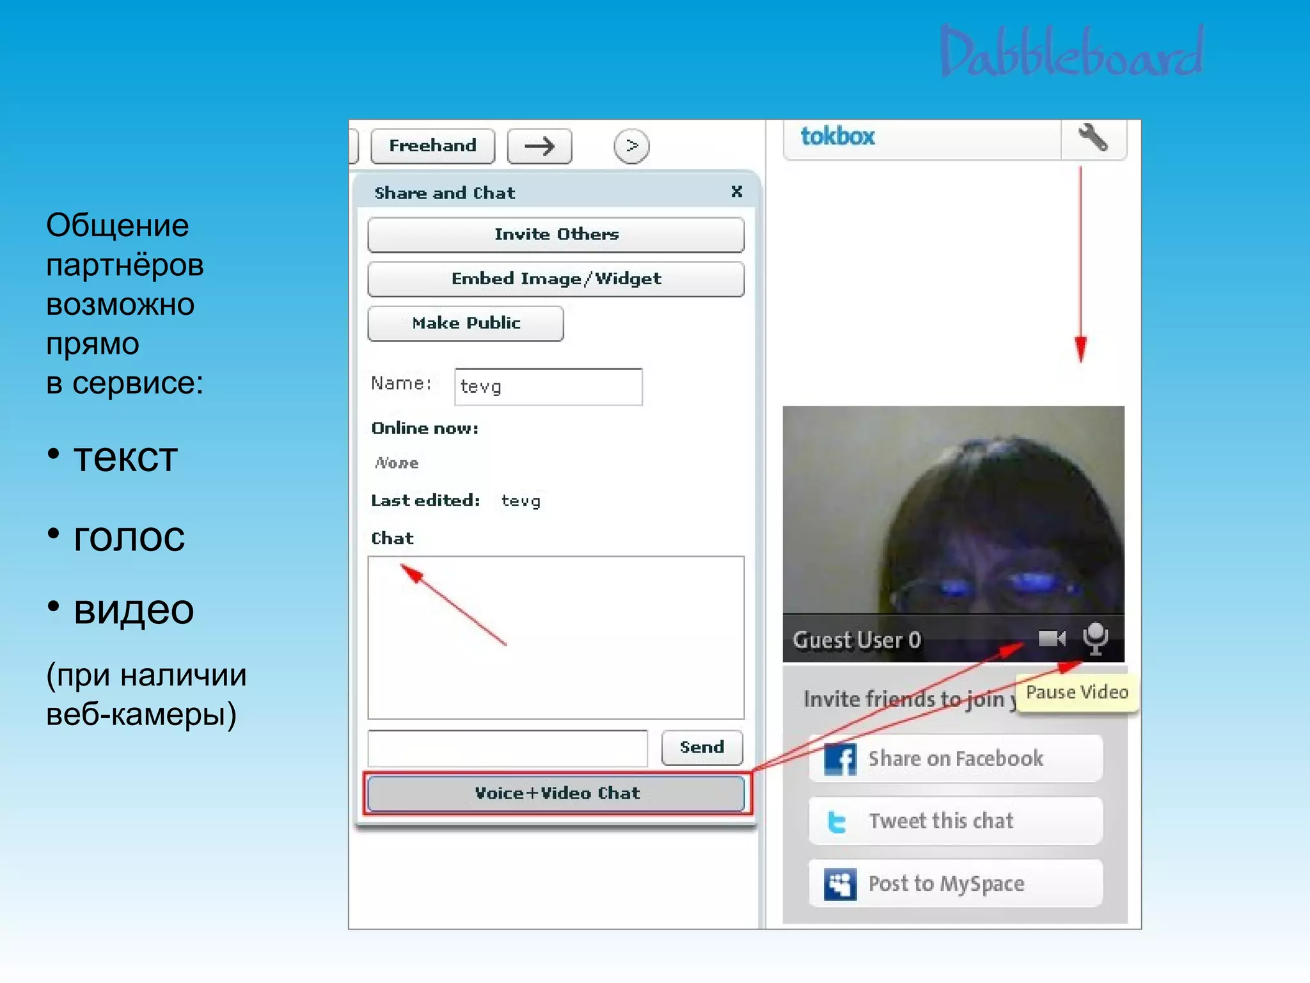This screenshot has width=1310, height=983.
Task: Close the Share and Chat panel
Action: coord(736,191)
